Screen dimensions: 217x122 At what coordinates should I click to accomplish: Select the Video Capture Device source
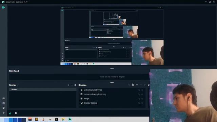112,90
